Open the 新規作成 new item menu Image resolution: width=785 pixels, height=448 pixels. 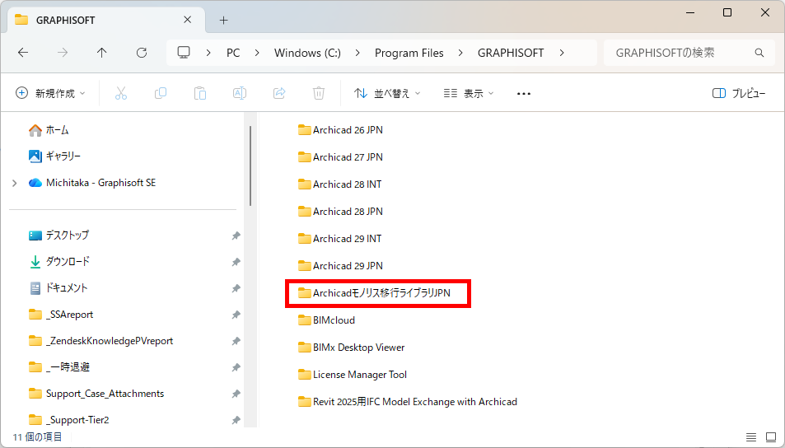(50, 93)
